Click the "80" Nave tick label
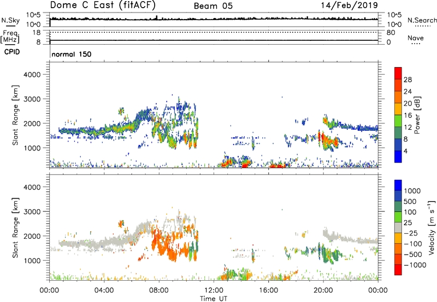This screenshot has height=302, width=437. pos(391,33)
